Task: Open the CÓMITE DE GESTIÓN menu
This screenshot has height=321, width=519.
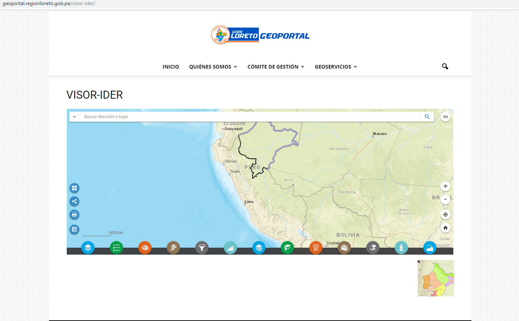Action: pyautogui.click(x=276, y=67)
